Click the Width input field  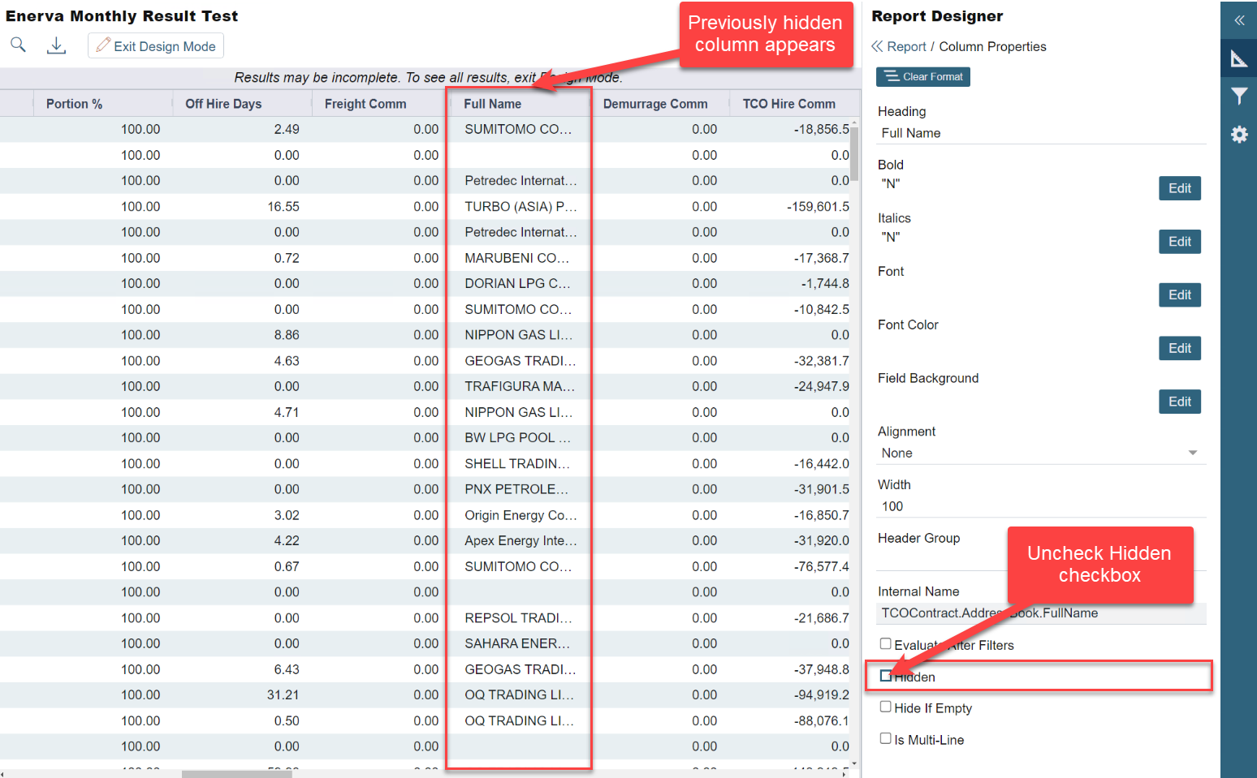pyautogui.click(x=1039, y=506)
